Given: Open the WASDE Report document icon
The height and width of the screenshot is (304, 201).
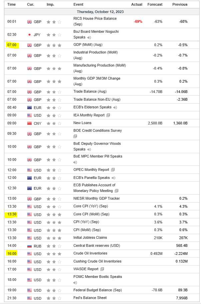Looking at the screenshot, I should click(x=102, y=269).
